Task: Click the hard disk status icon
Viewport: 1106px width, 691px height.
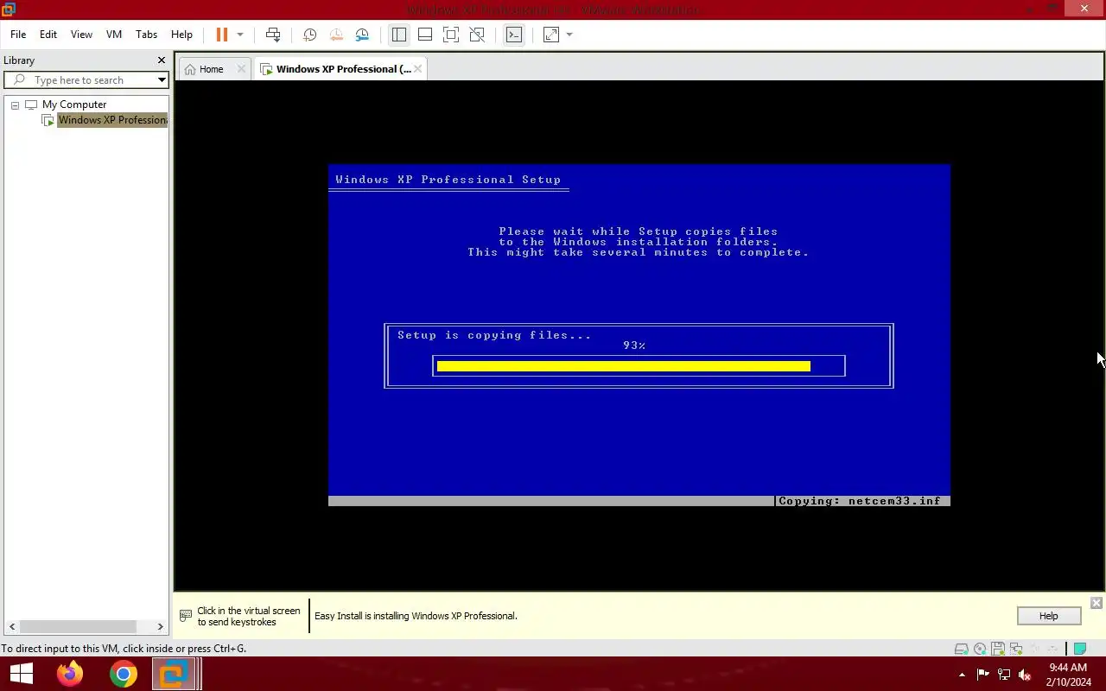Action: 961,649
